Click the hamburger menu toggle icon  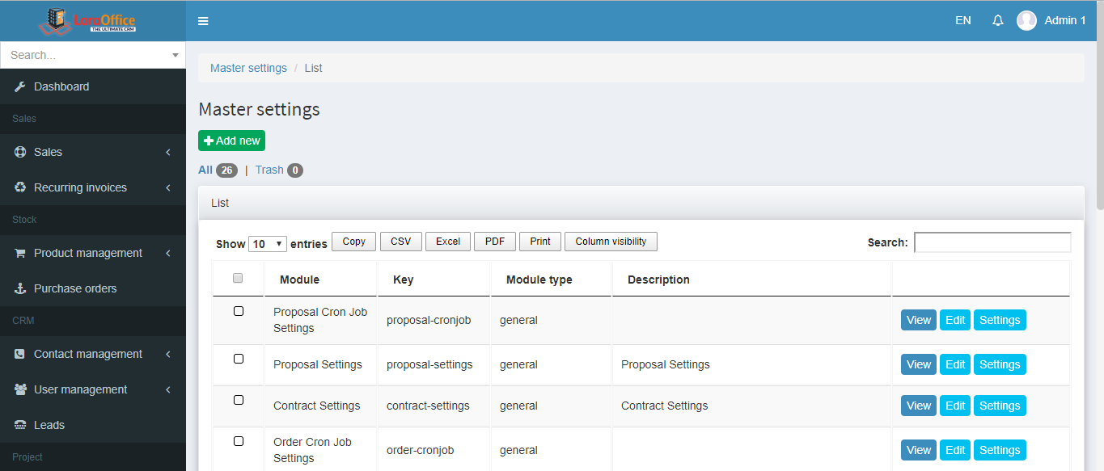203,21
